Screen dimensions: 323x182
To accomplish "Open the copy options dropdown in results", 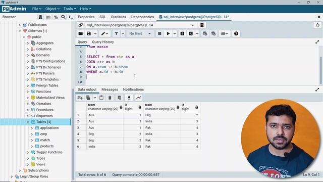I will 95,98.
